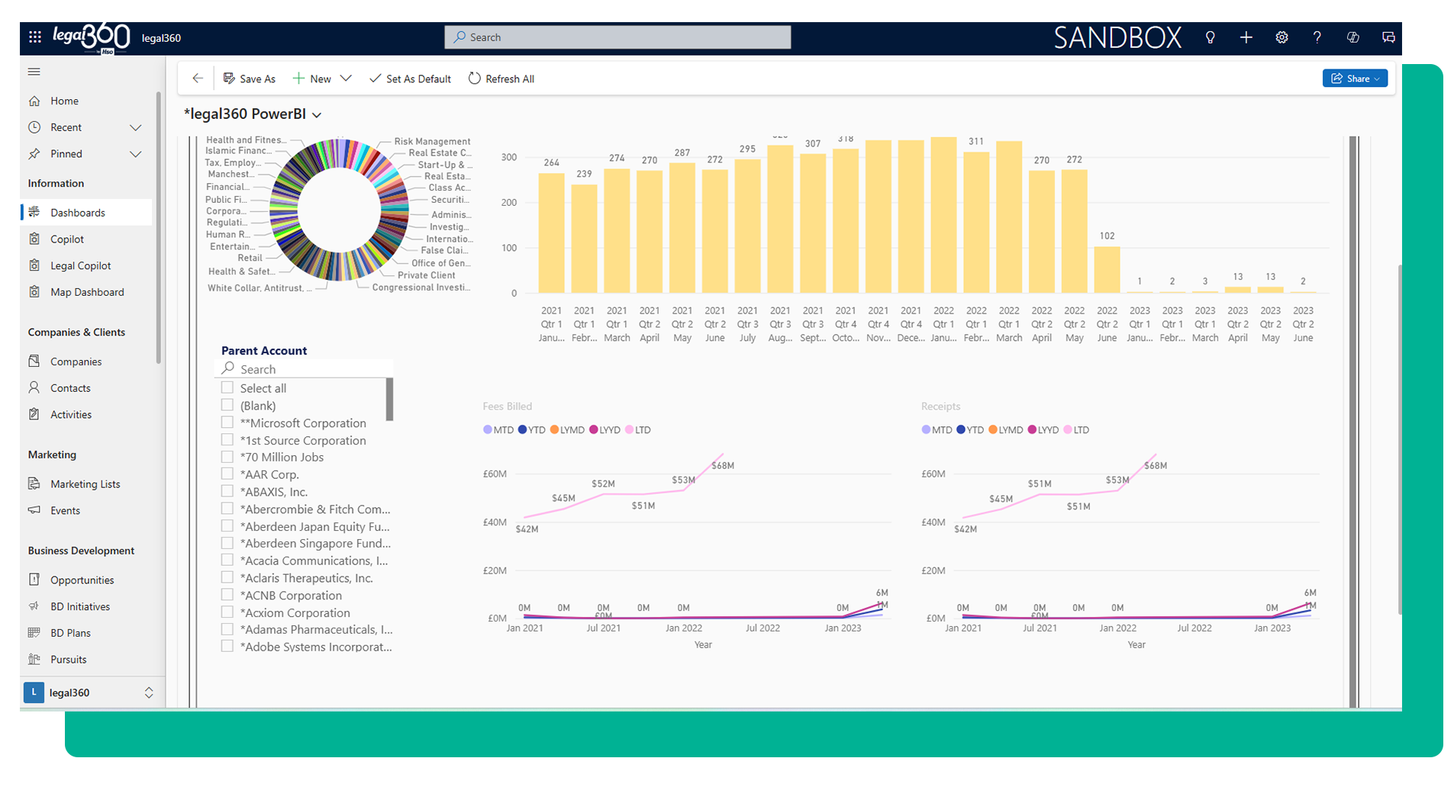This screenshot has width=1454, height=787.
Task: Open Map Dashboard in sidebar
Action: point(87,292)
